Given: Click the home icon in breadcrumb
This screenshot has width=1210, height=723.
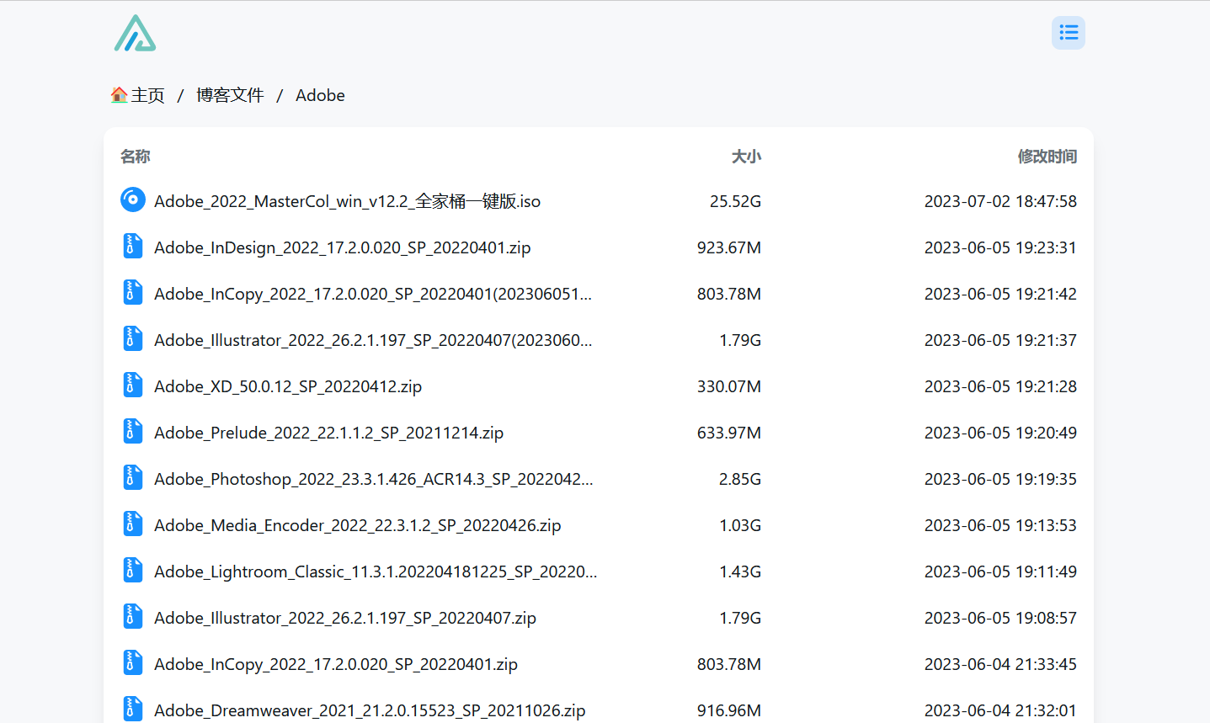Looking at the screenshot, I should pos(120,95).
